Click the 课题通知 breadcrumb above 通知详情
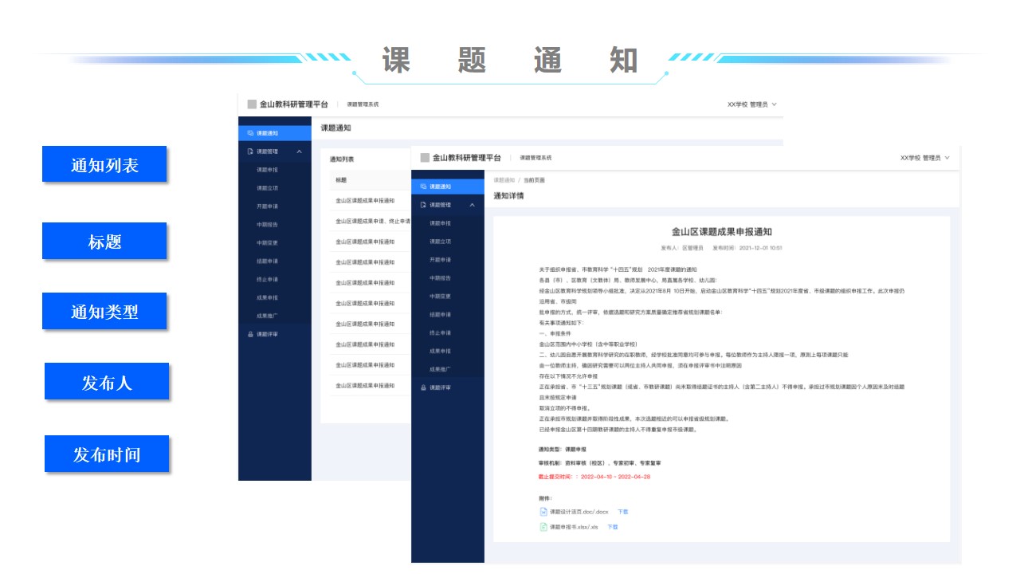1020x574 pixels. (x=503, y=181)
